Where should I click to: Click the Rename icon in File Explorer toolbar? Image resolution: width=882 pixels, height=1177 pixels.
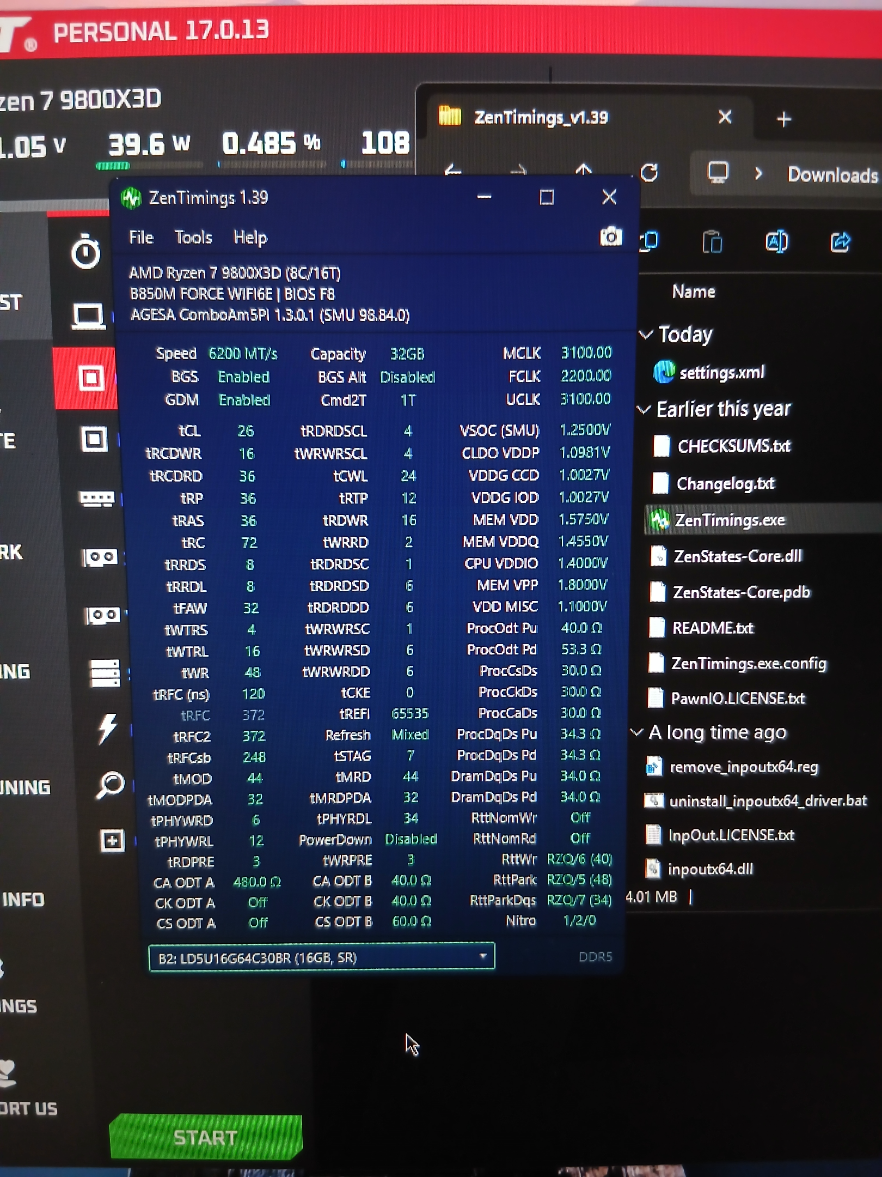tap(776, 241)
